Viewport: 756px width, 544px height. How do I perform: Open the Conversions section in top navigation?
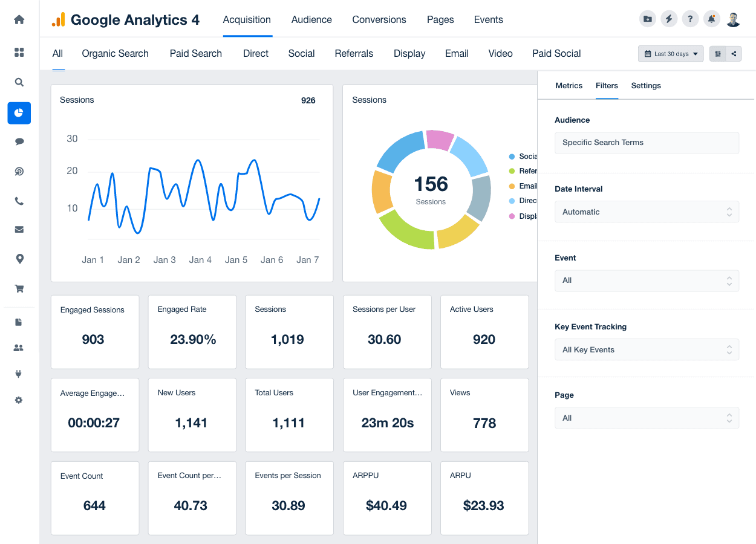coord(379,19)
